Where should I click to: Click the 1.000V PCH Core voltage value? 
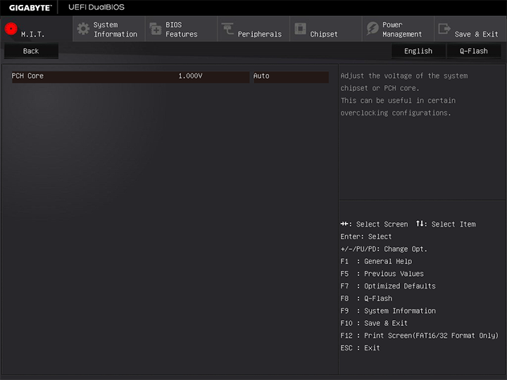190,76
